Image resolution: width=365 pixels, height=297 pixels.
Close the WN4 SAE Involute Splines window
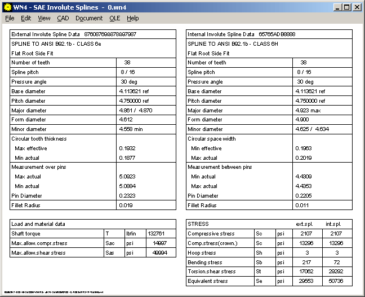357,7
